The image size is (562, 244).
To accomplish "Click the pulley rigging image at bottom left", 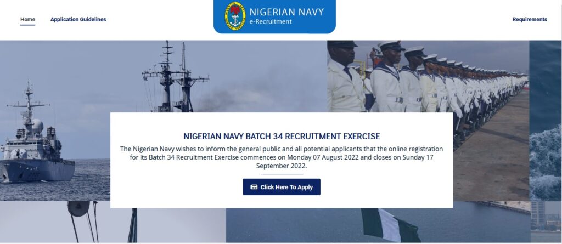I will click(83, 222).
